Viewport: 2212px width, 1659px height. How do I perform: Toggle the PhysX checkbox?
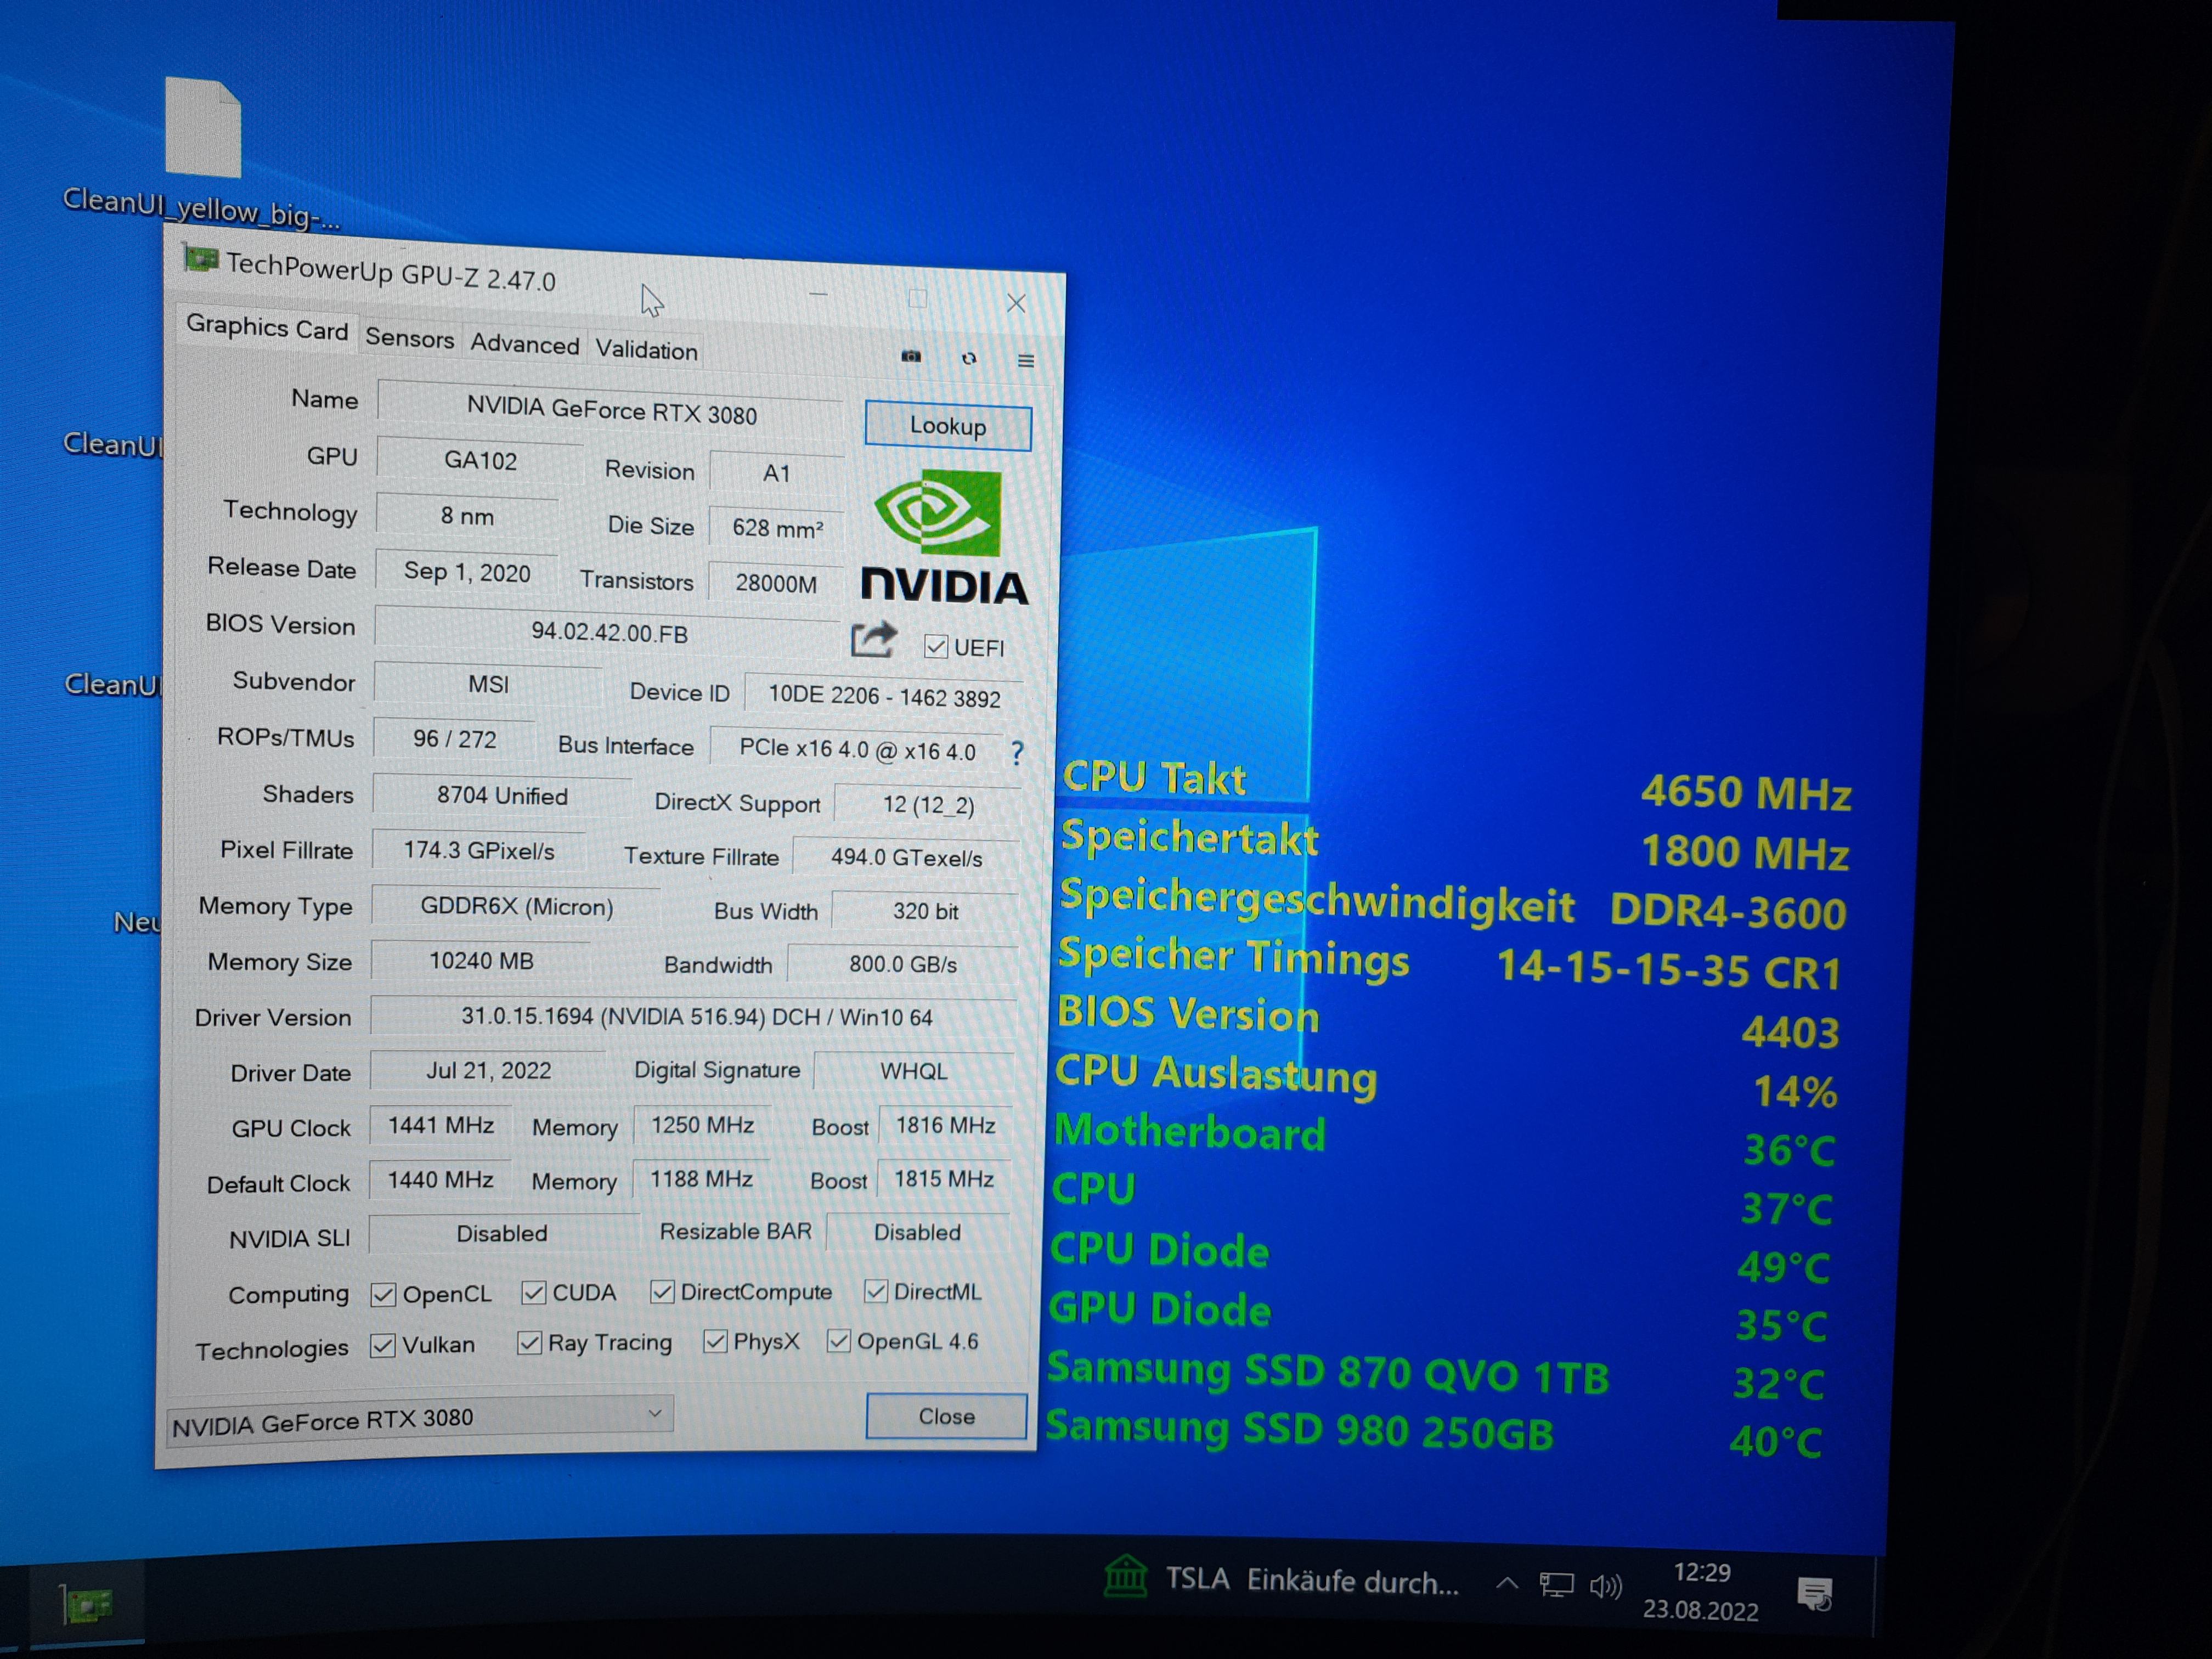click(714, 1341)
